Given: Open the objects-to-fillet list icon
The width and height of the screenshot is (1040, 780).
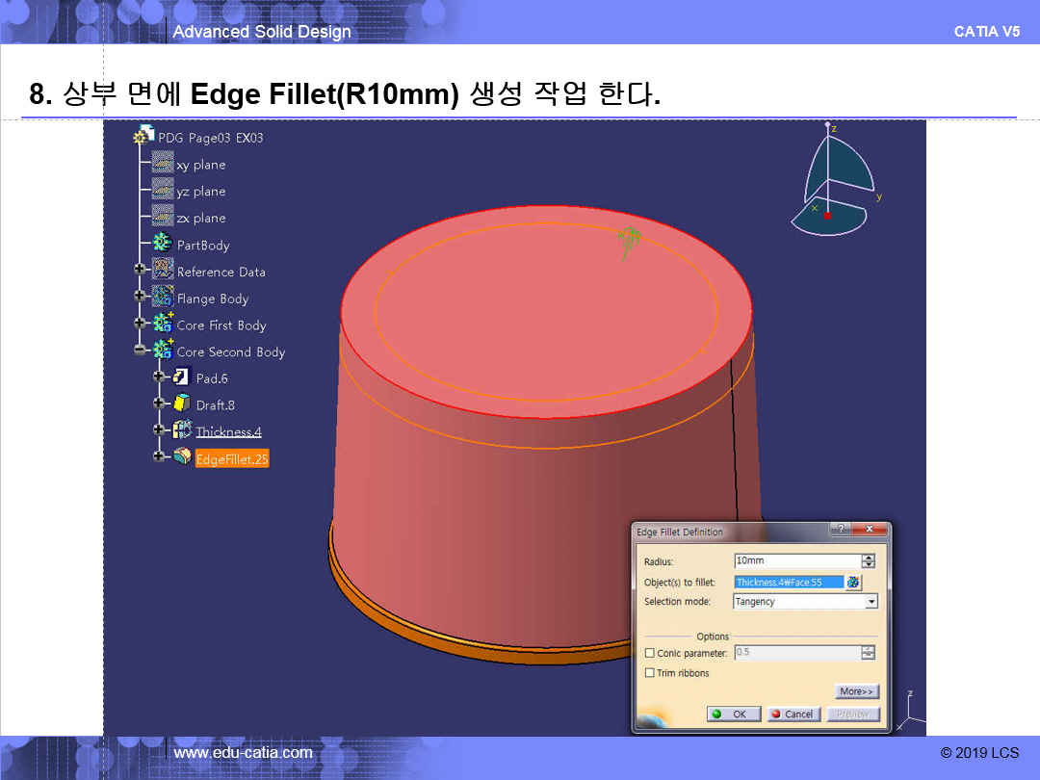Looking at the screenshot, I should point(853,583).
